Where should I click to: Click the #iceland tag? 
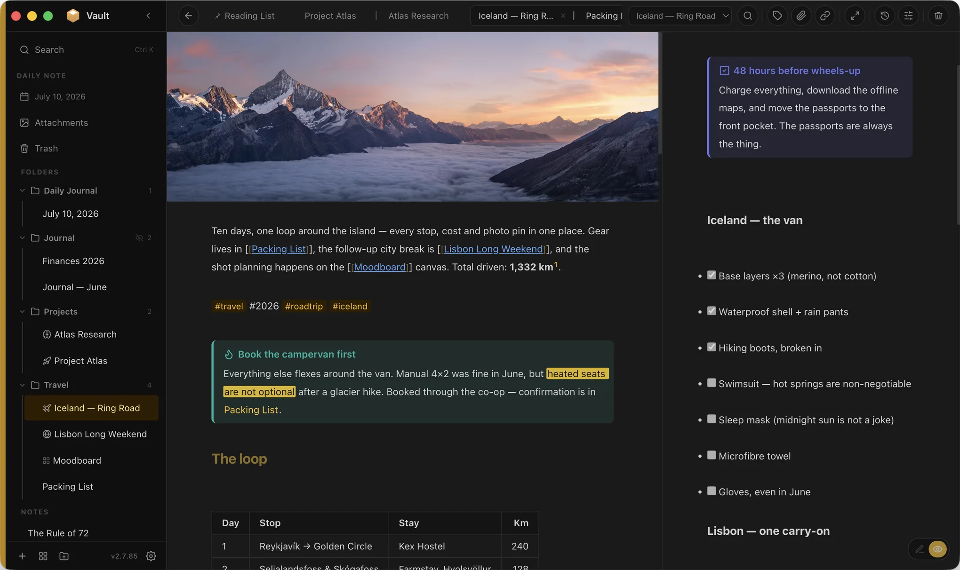[x=350, y=306]
